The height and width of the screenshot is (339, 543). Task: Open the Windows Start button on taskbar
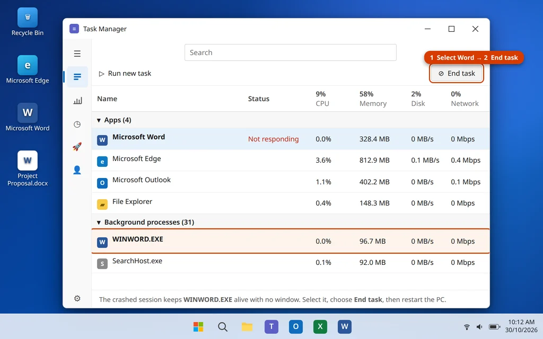click(198, 326)
